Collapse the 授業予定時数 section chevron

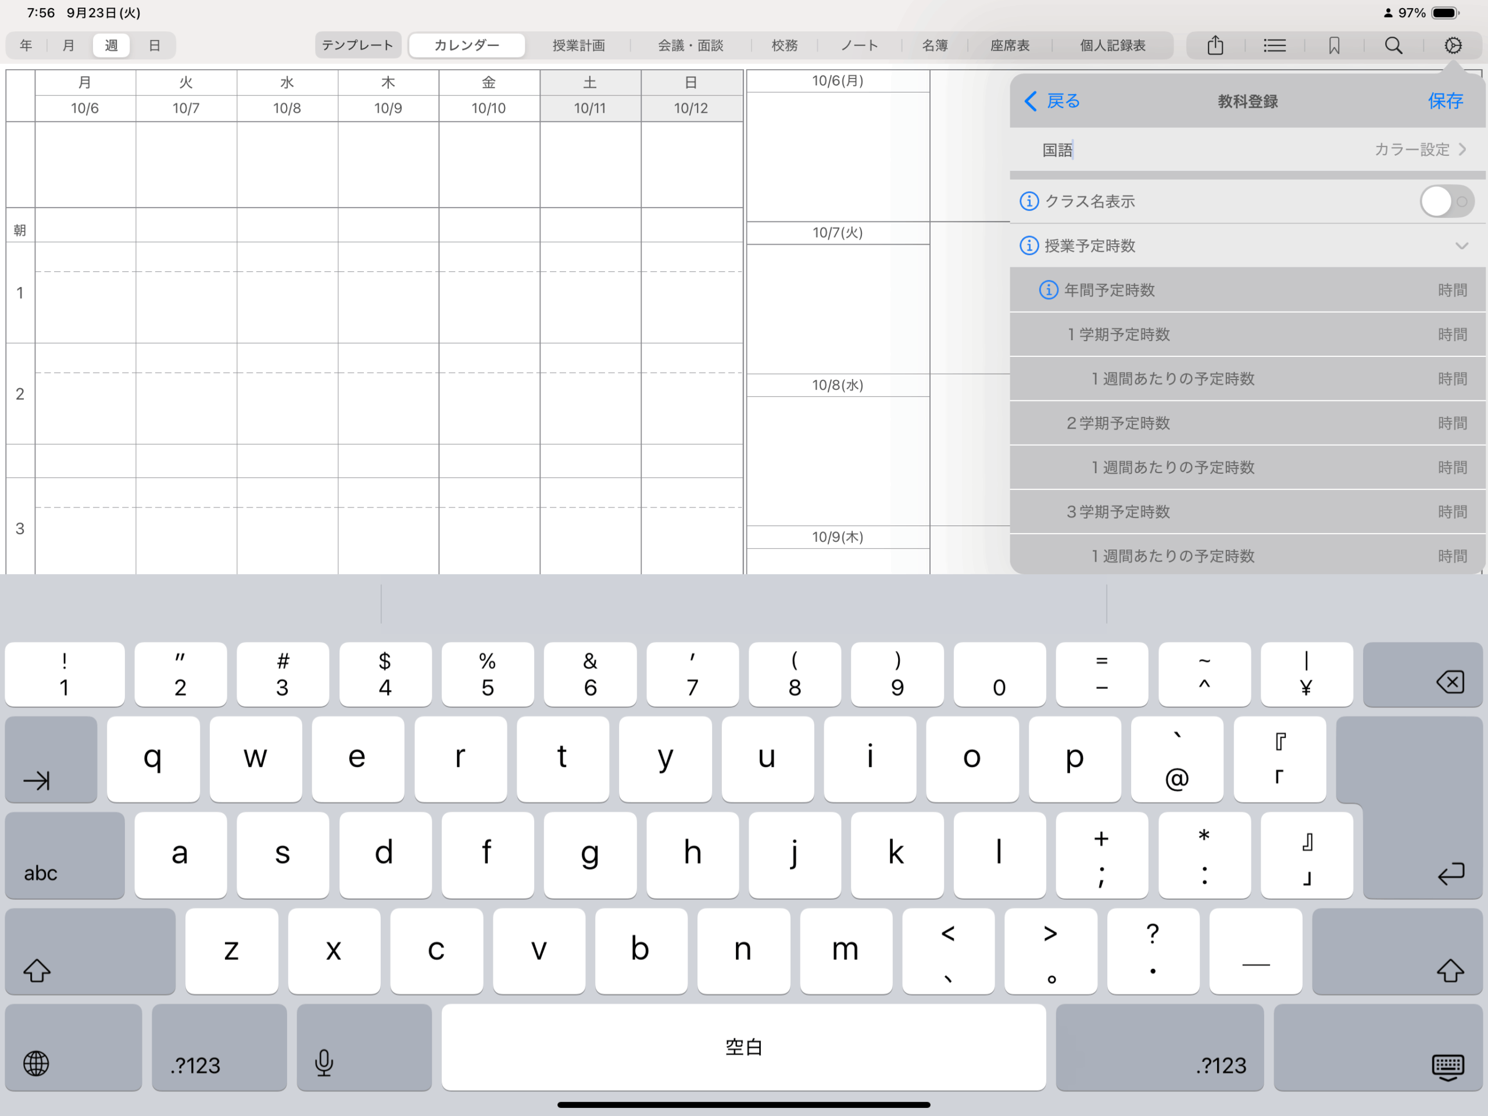(1461, 245)
